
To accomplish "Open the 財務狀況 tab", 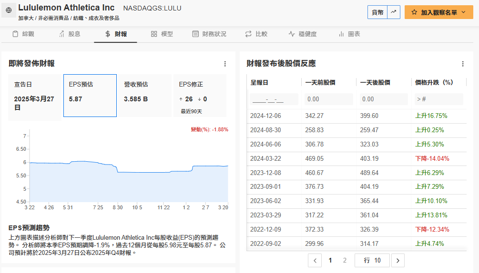I will point(209,34).
